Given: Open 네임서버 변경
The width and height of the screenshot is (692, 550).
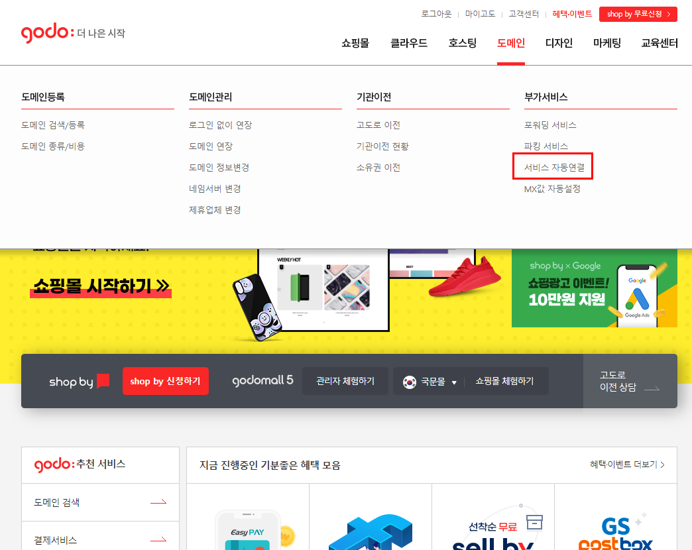Looking at the screenshot, I should [215, 189].
